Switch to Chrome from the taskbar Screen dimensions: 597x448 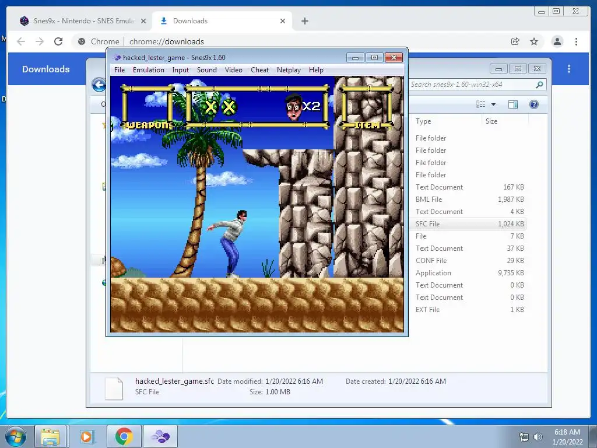[124, 436]
